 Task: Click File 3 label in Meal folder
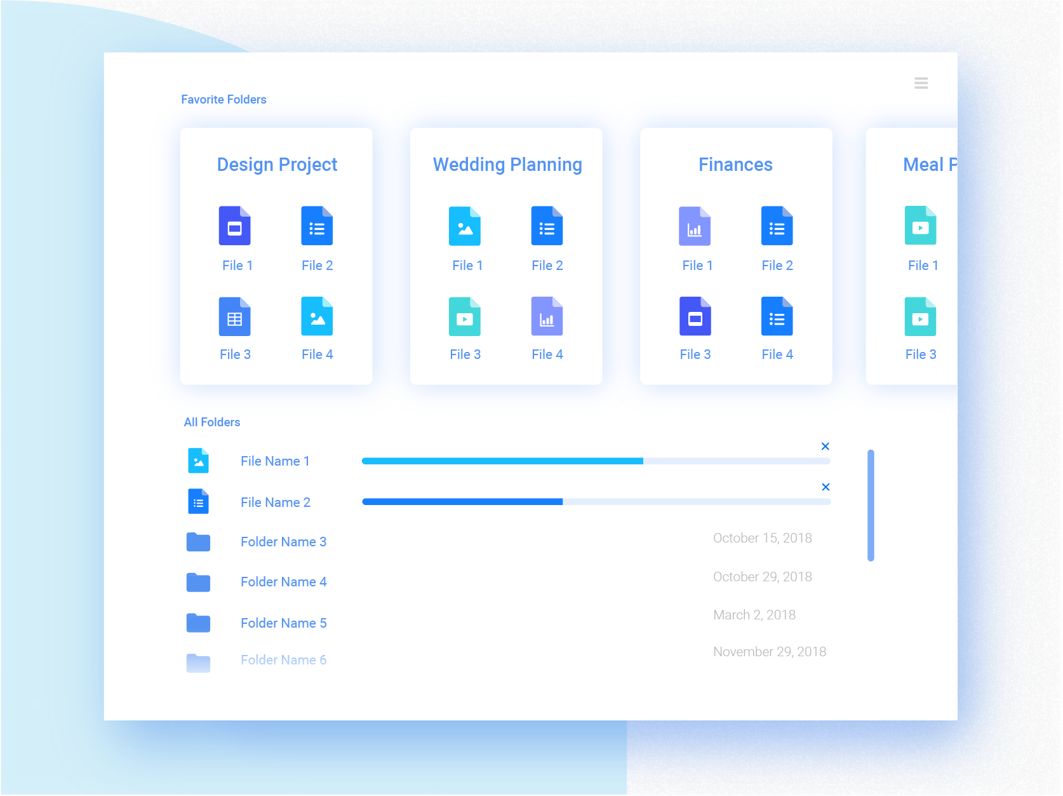tap(920, 354)
